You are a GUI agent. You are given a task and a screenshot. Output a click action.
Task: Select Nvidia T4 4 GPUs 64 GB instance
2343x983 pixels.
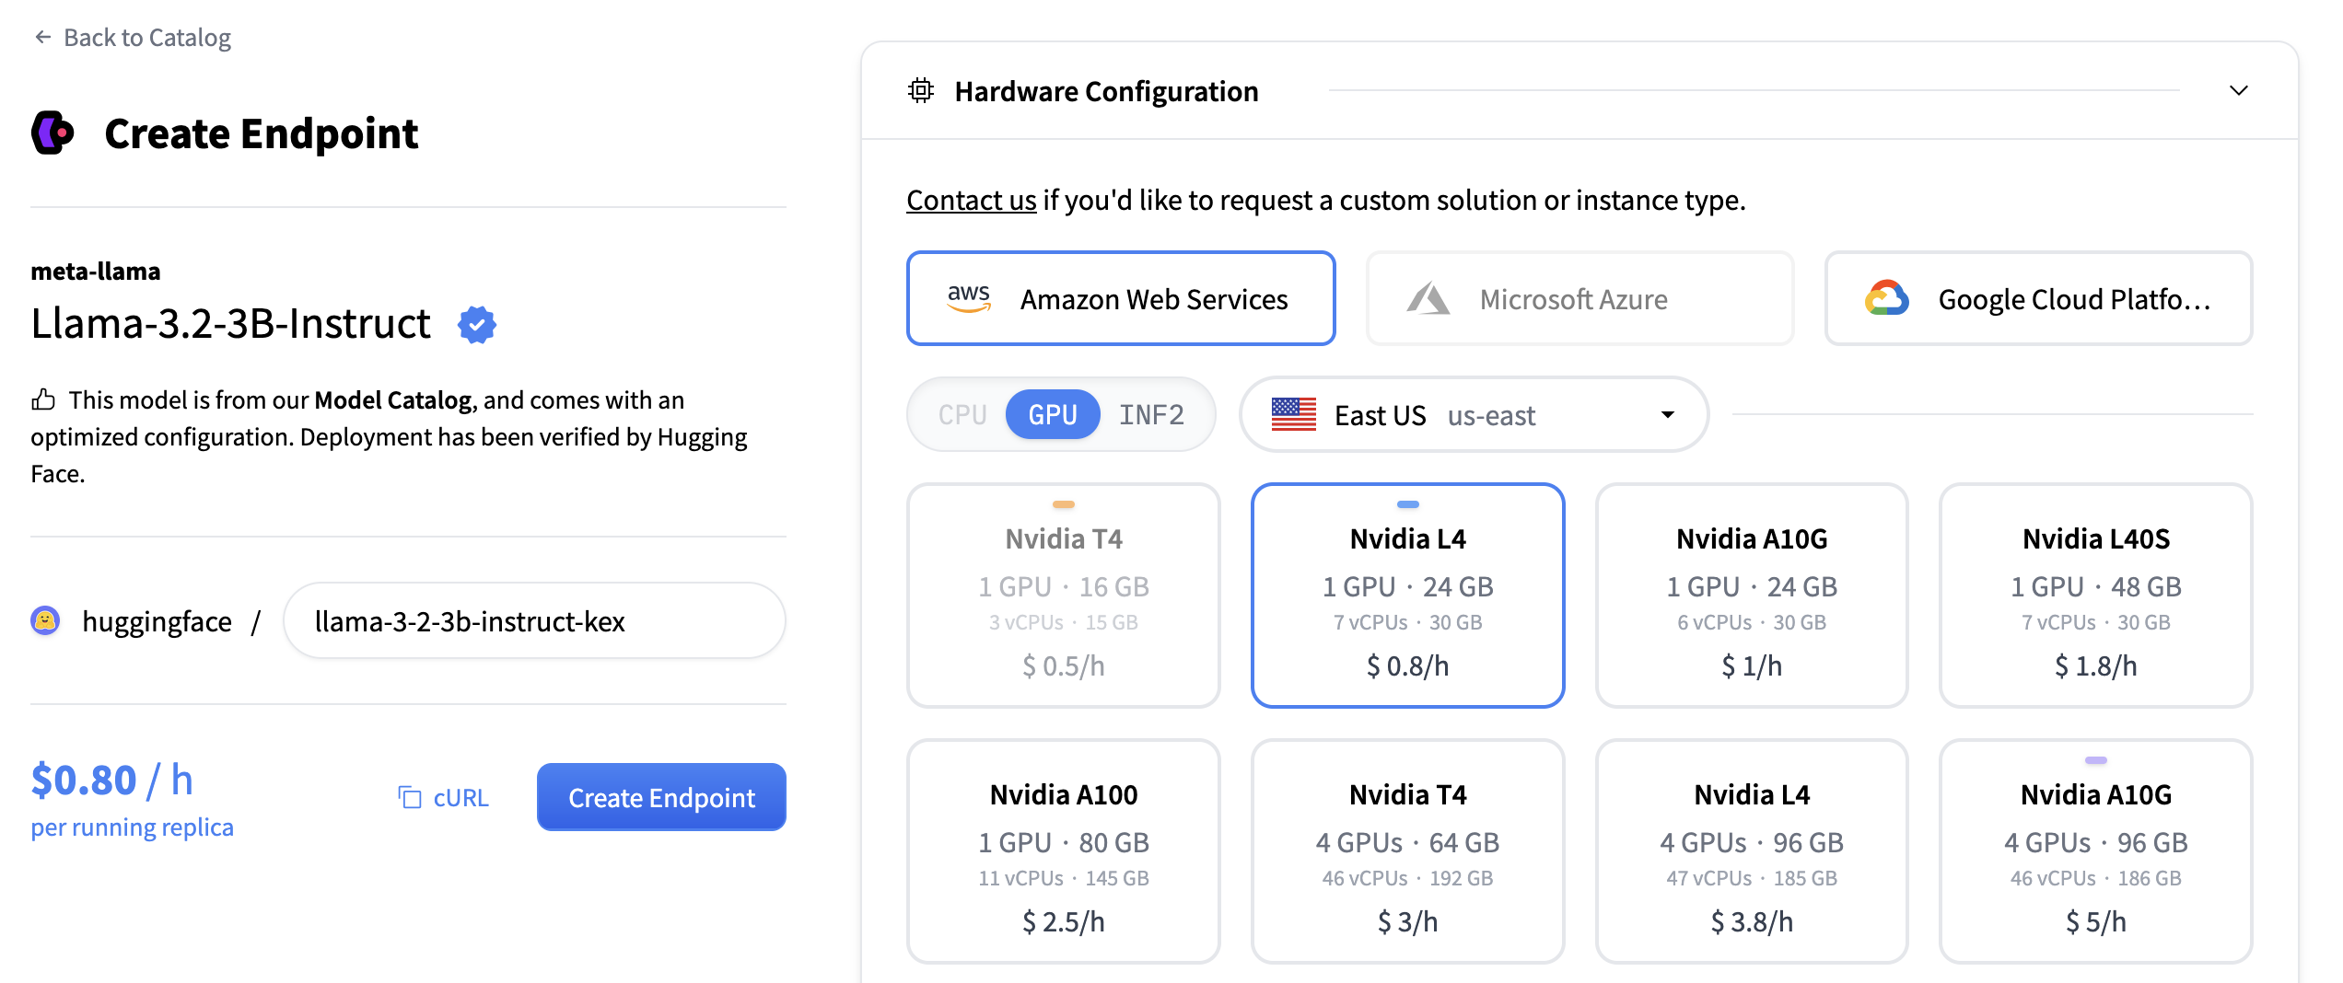click(1408, 851)
